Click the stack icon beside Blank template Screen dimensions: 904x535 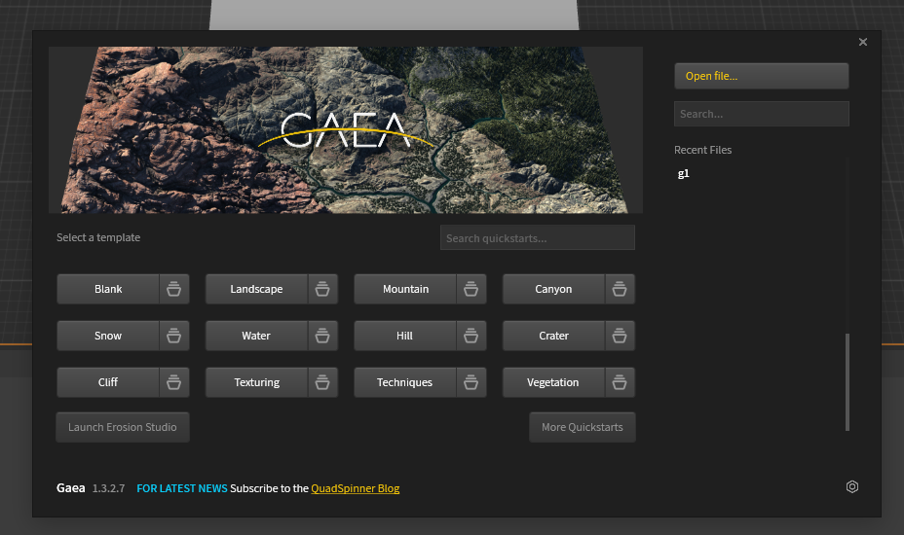(174, 289)
